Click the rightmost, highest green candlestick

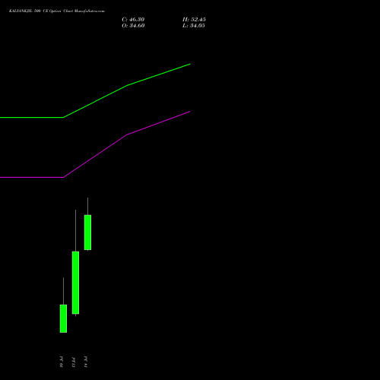coord(87,233)
